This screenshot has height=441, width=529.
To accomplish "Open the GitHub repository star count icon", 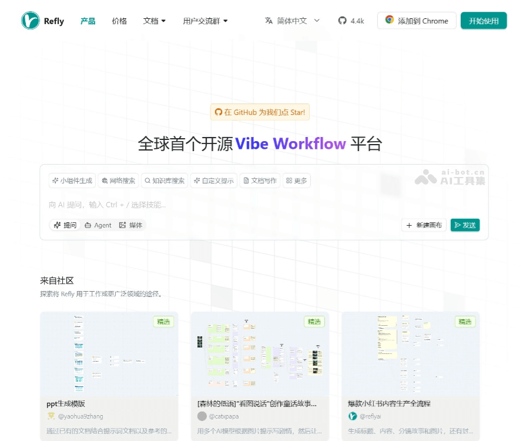I will (x=343, y=21).
